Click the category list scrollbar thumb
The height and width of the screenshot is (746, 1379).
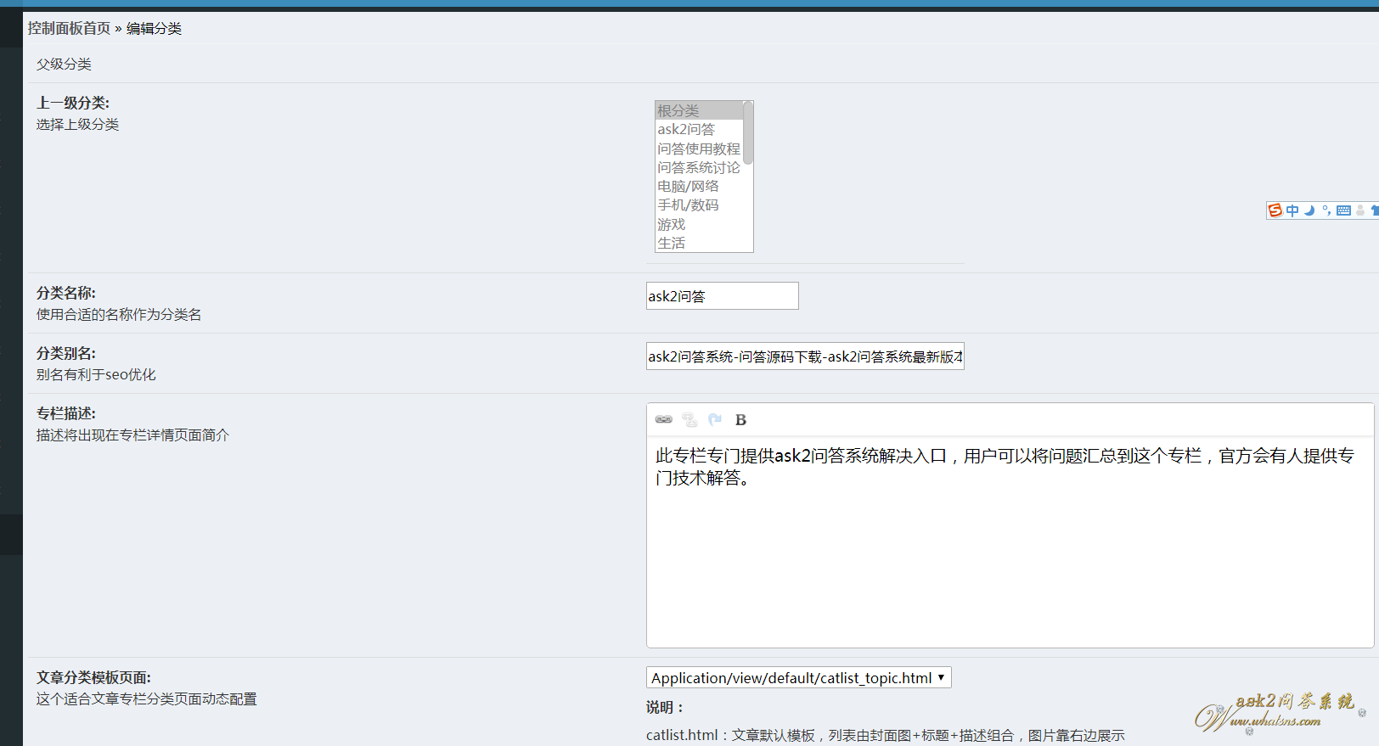click(x=748, y=132)
